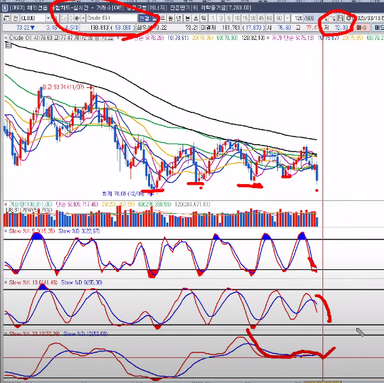The image size is (384, 383).
Task: Click the speaker icon in the toolbar
Action: click(77, 18)
